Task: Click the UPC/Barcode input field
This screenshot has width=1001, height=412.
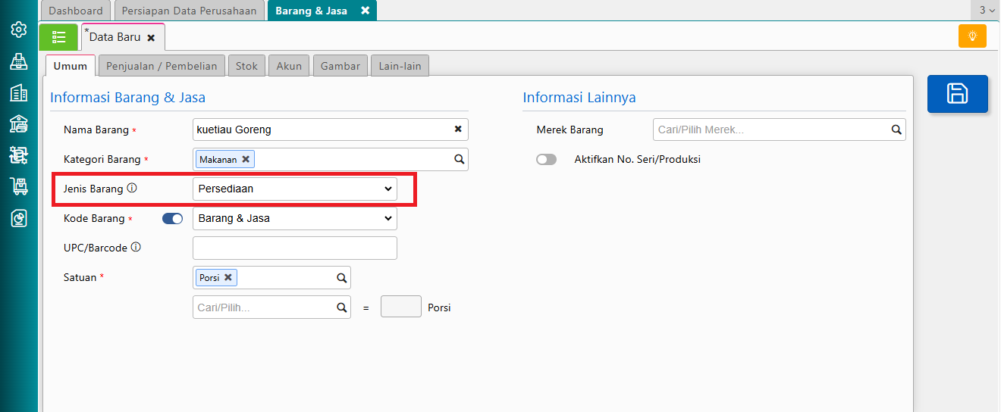Action: [295, 248]
